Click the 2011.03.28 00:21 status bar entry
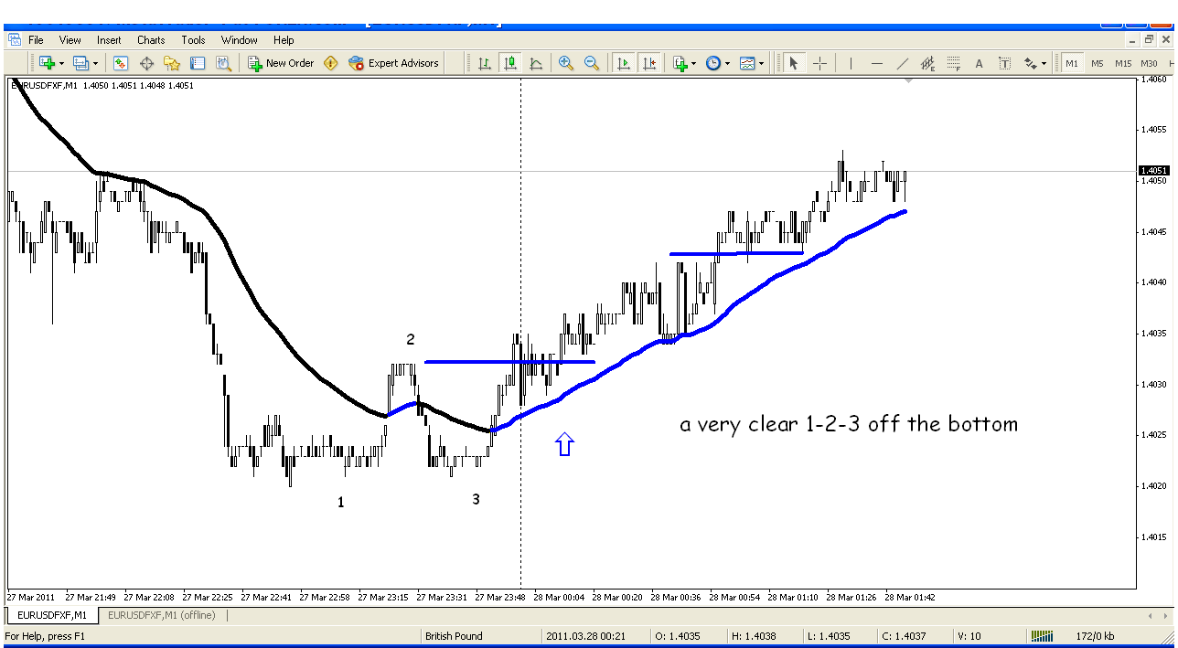Image resolution: width=1178 pixels, height=648 pixels. pos(585,636)
